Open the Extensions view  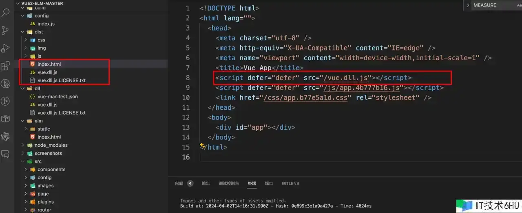[x=5, y=66]
